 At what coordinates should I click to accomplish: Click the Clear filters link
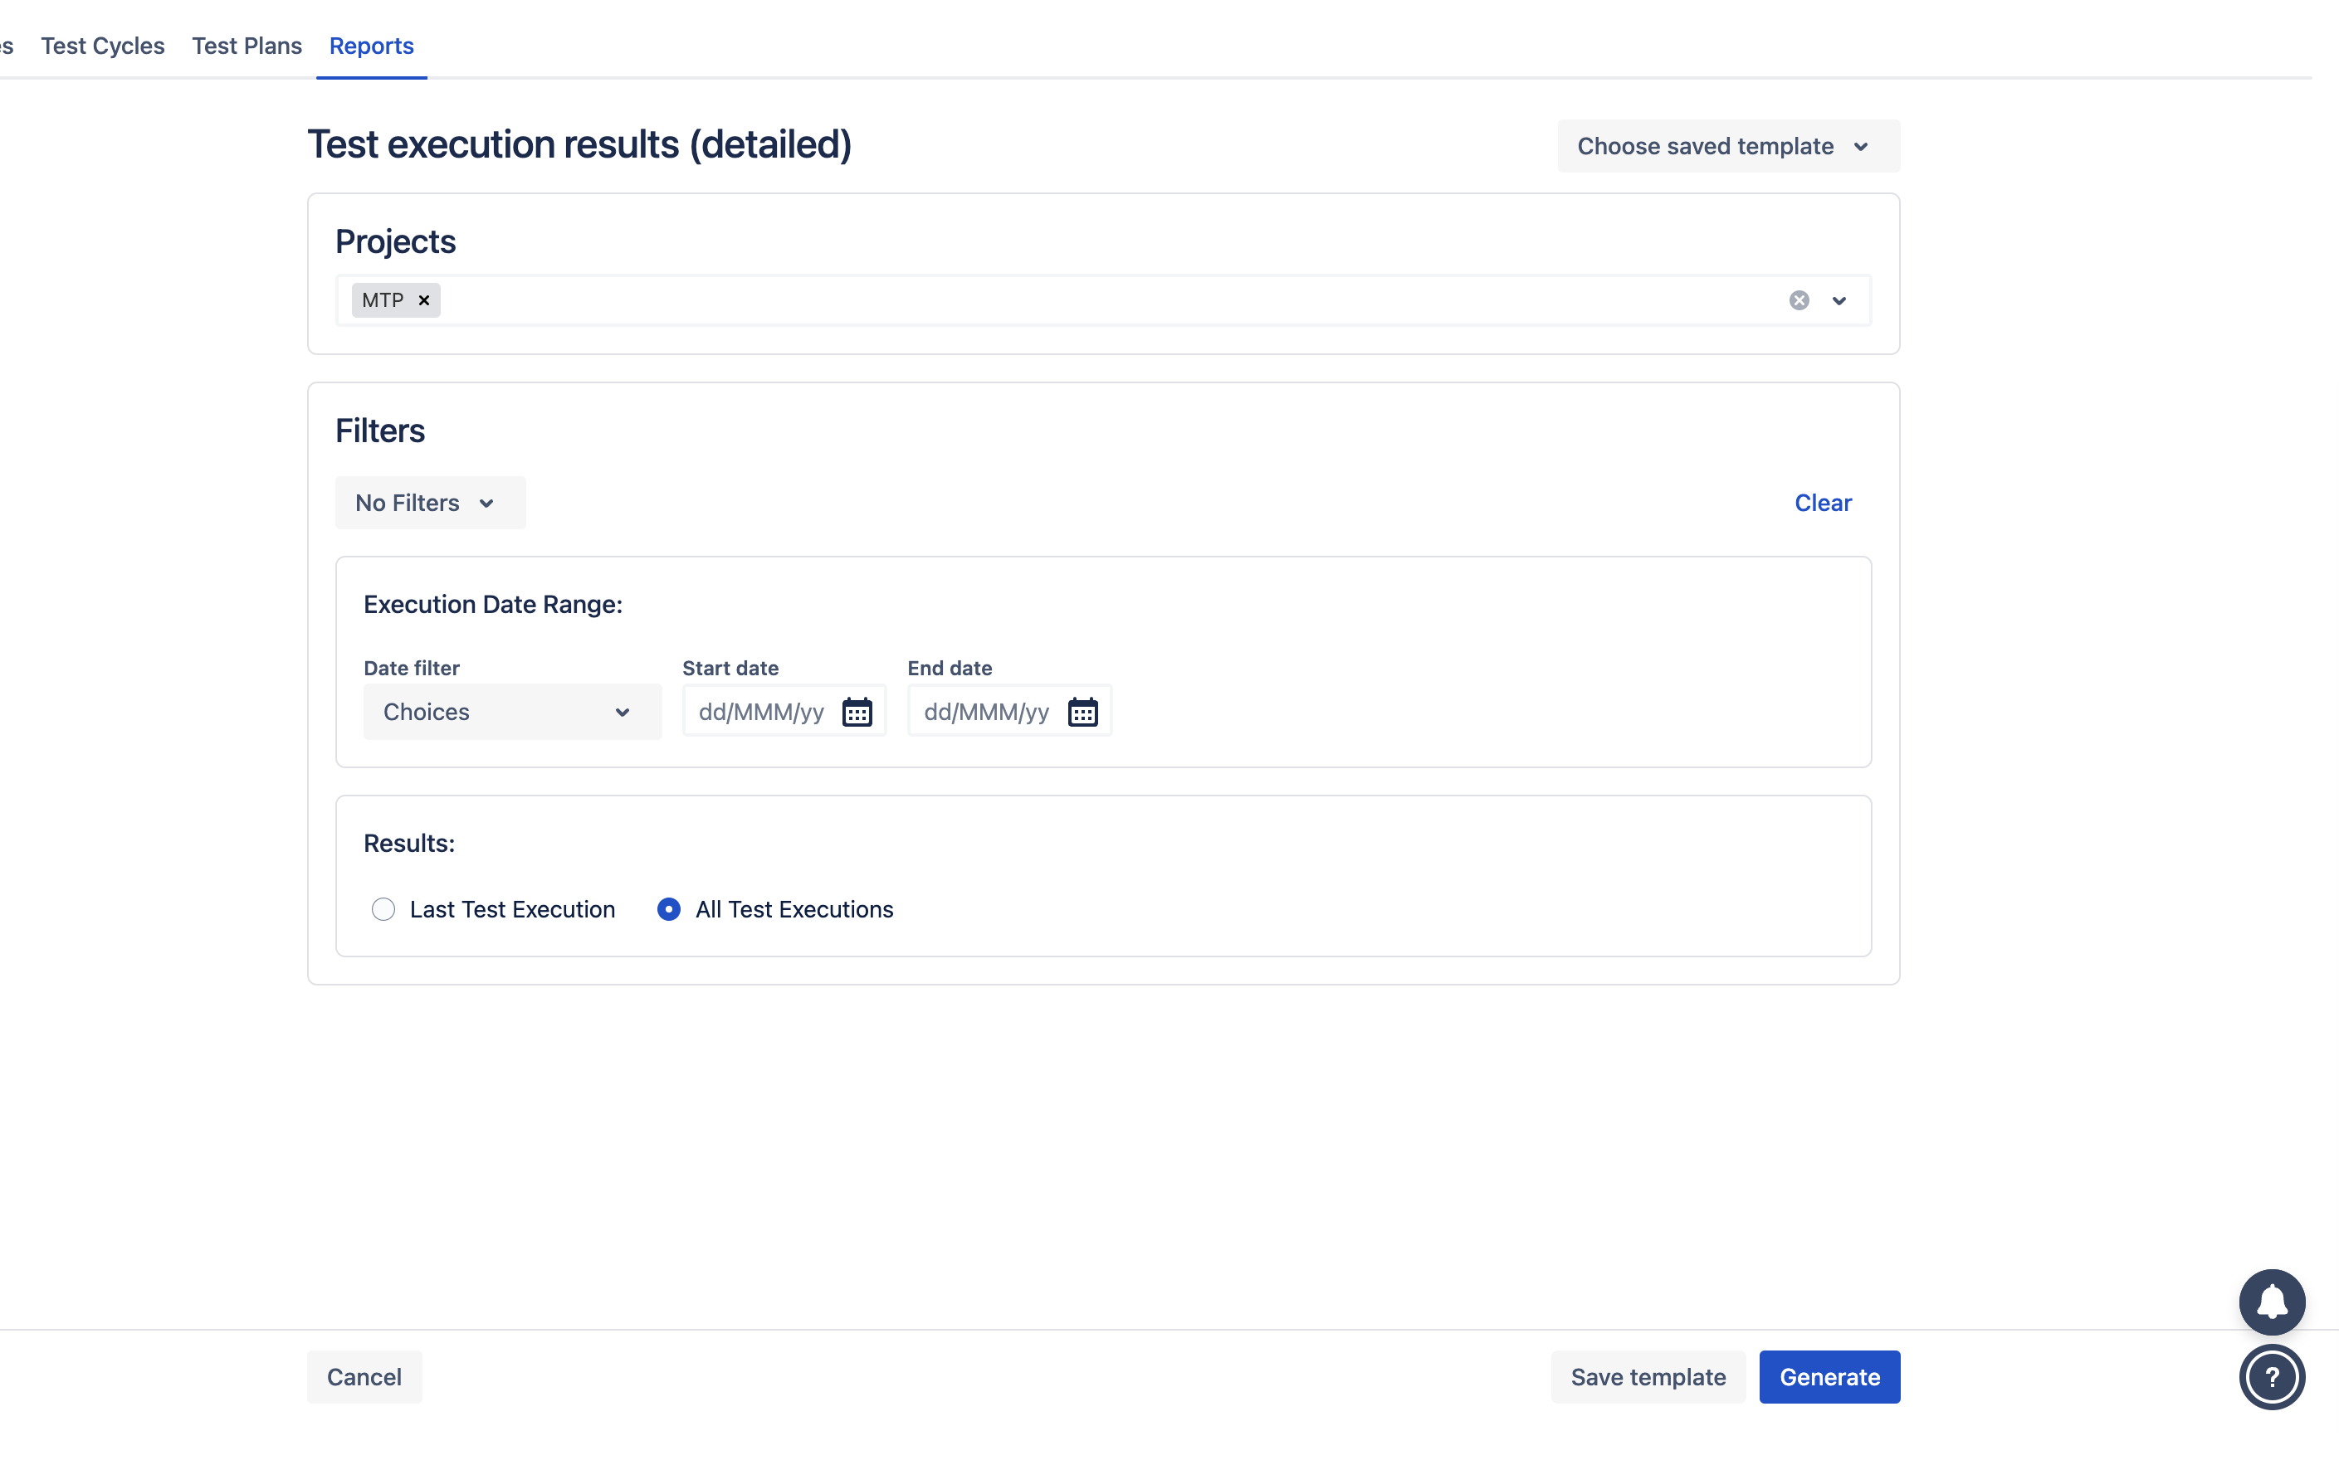coord(1822,502)
